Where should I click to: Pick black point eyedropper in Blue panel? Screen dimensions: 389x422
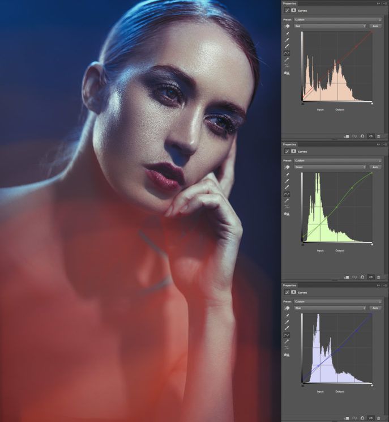click(x=287, y=316)
